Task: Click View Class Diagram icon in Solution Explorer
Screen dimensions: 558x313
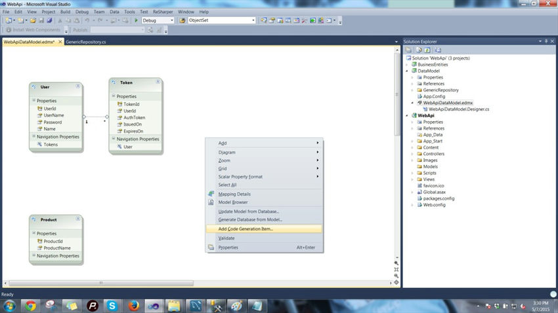Action: click(x=438, y=50)
